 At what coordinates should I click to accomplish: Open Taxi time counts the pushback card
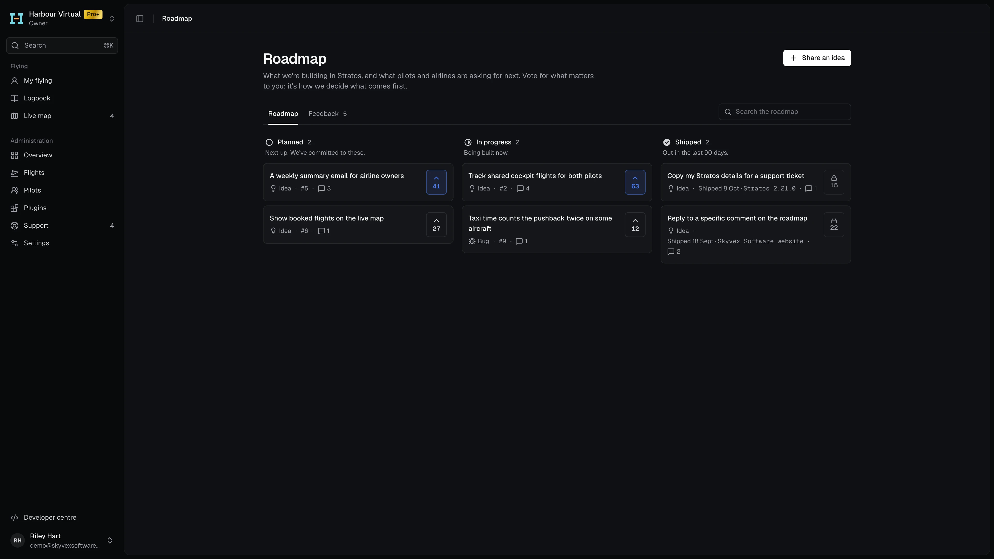[x=557, y=230]
